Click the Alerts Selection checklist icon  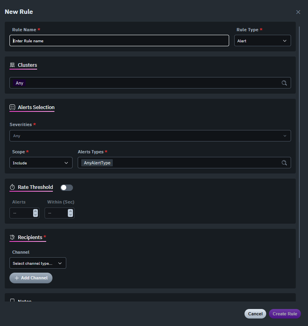(13, 107)
